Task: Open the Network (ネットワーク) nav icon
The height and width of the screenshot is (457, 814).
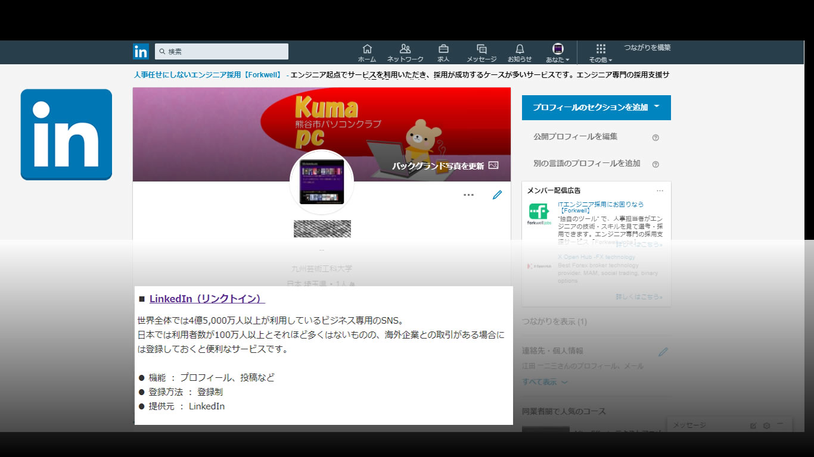Action: point(405,53)
